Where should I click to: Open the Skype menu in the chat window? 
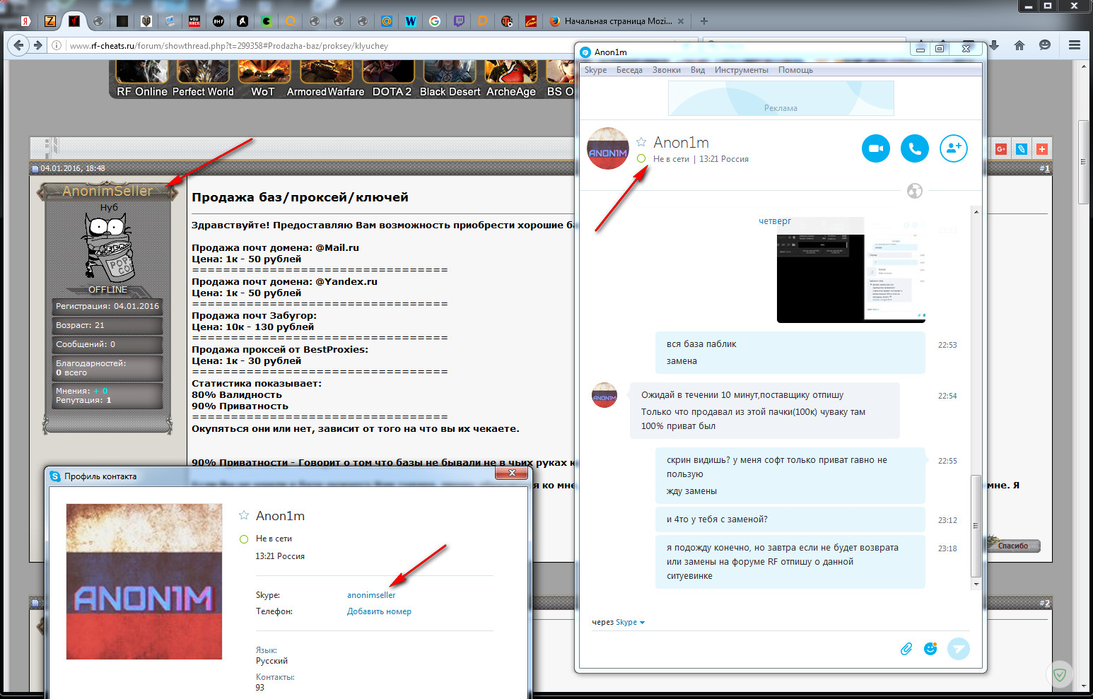pyautogui.click(x=596, y=70)
